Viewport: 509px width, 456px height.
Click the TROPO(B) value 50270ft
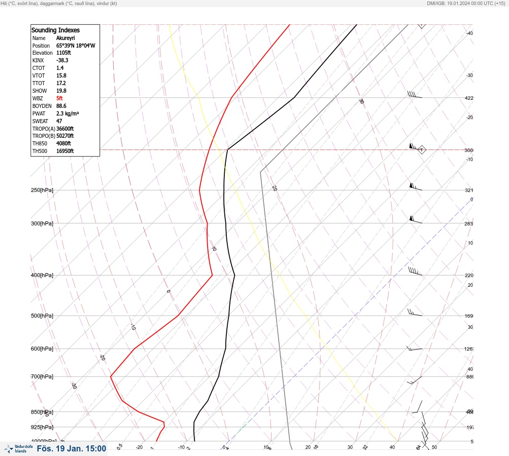65,136
